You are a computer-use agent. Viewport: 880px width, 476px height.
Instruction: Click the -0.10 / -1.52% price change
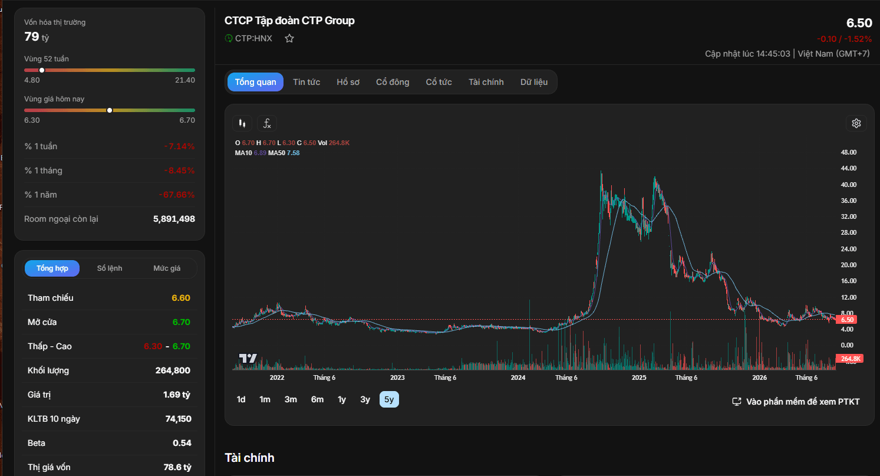point(844,39)
